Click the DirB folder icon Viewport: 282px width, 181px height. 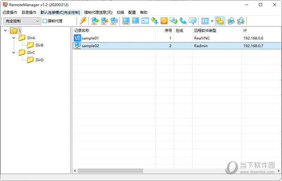pos(30,45)
